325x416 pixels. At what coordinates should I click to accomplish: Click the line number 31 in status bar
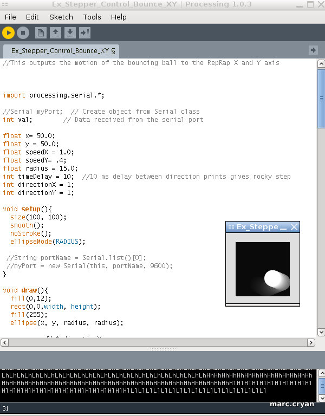pyautogui.click(x=5, y=408)
